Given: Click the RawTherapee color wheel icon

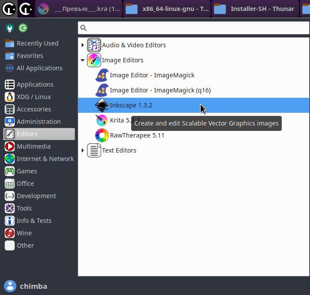Looking at the screenshot, I should [x=102, y=135].
